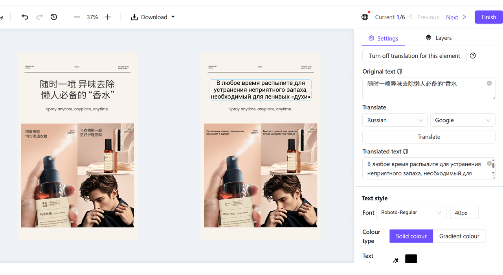The width and height of the screenshot is (503, 275).
Task: Expand the Google translation engine dropdown
Action: click(x=463, y=120)
